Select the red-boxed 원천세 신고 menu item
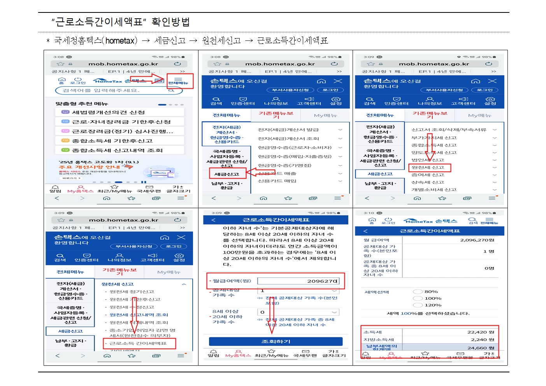 point(428,168)
